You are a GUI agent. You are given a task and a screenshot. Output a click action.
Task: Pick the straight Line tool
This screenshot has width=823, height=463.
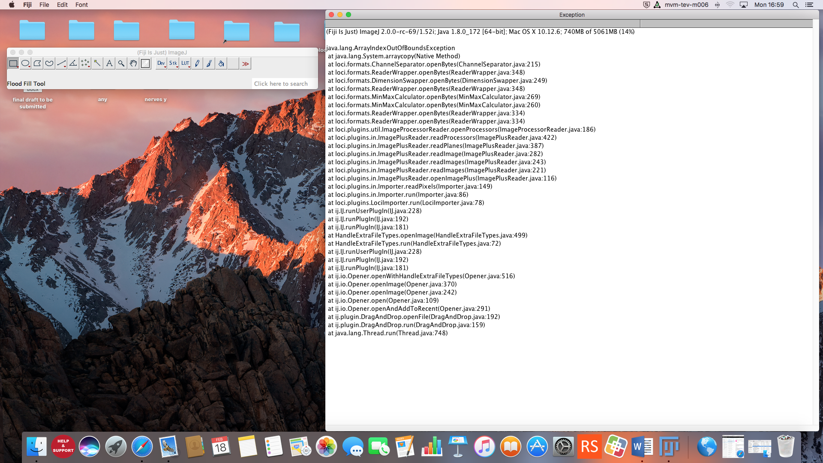click(61, 63)
